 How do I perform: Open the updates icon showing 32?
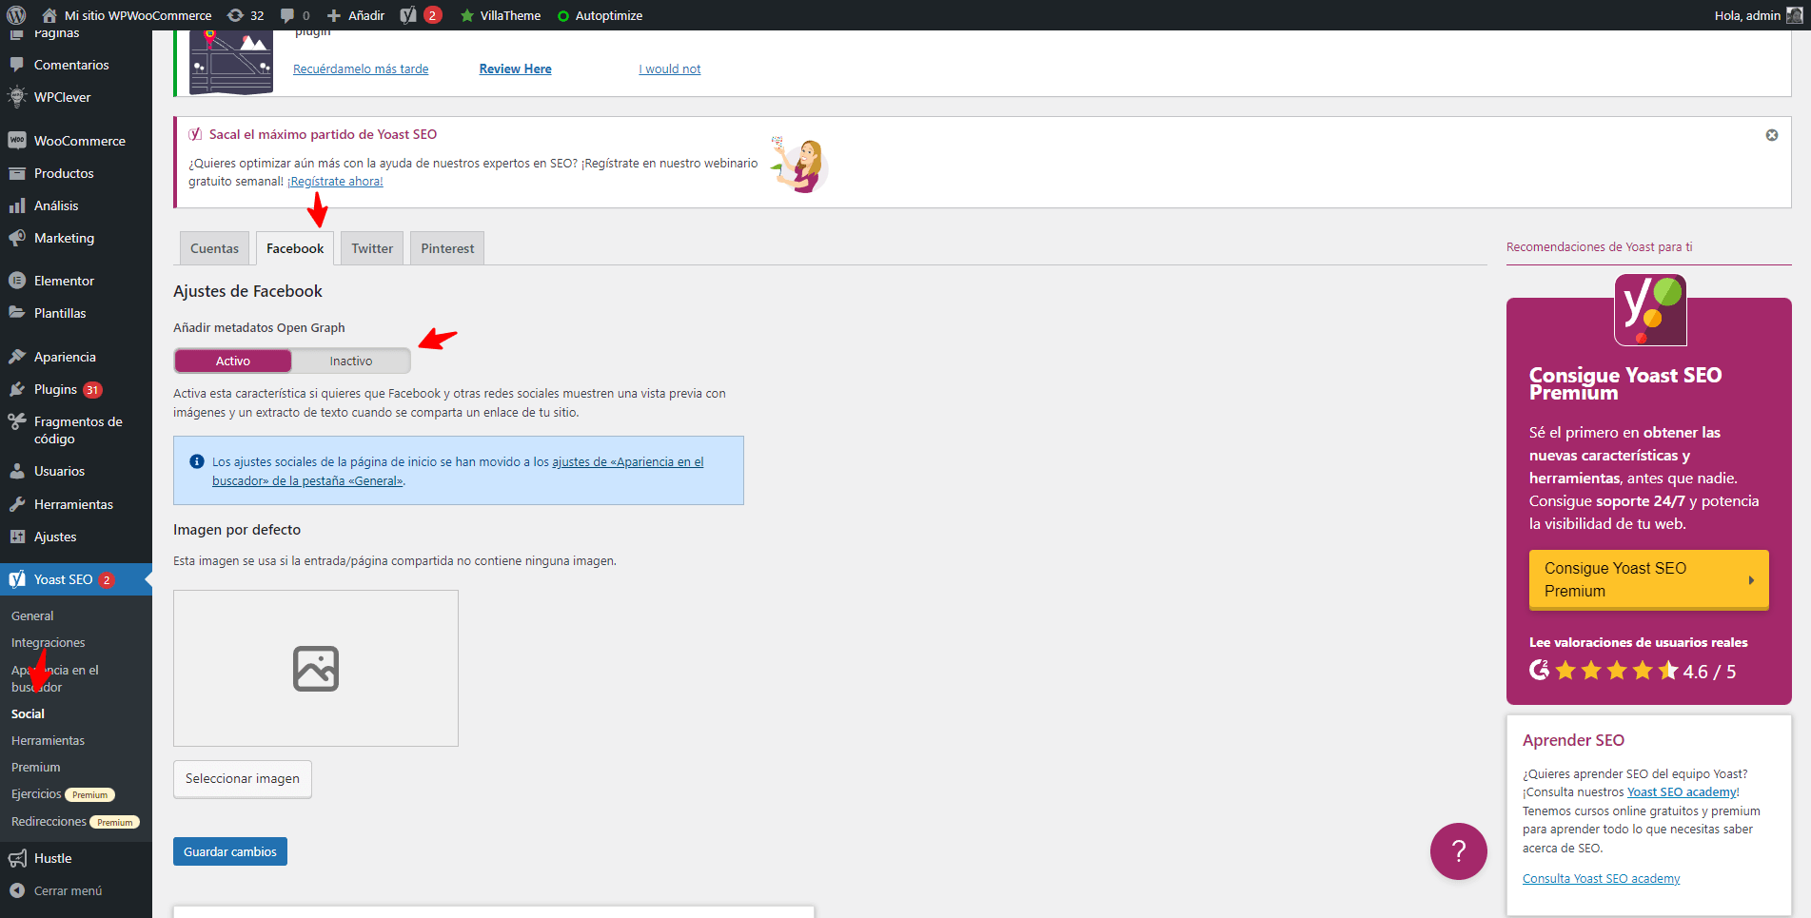click(235, 15)
